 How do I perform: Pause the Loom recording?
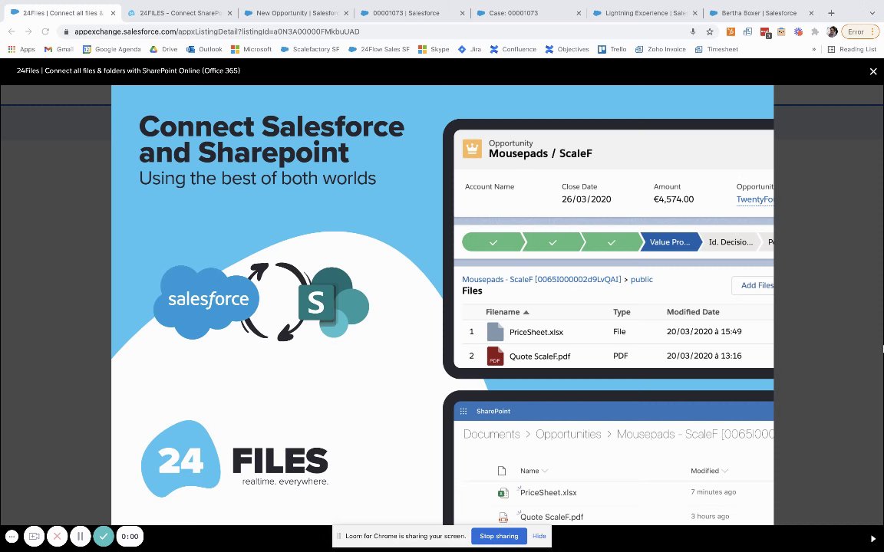pos(80,536)
